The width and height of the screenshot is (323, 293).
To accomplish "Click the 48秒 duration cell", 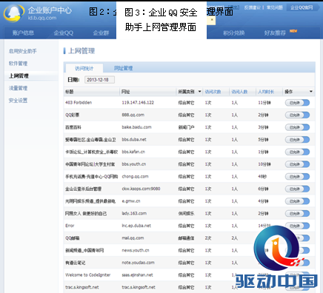I will pos(262,177).
